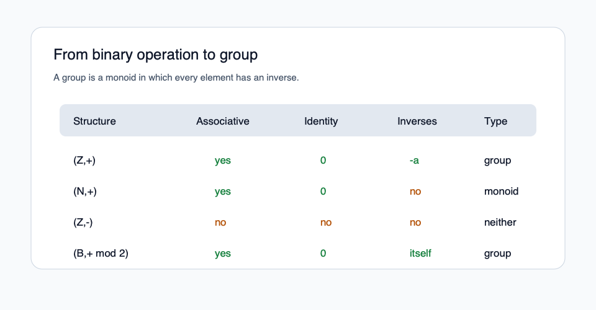Click 'itself' in the Inverses column
The height and width of the screenshot is (310, 596).
420,254
